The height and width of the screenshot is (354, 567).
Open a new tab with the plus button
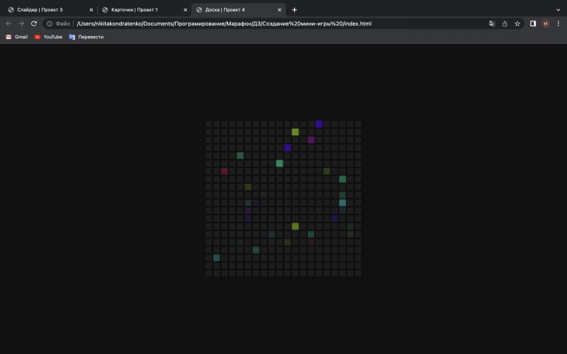pos(294,10)
